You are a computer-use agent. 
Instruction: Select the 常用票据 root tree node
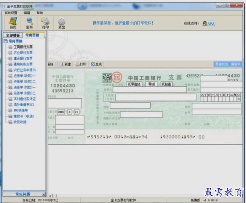pyautogui.click(x=15, y=41)
